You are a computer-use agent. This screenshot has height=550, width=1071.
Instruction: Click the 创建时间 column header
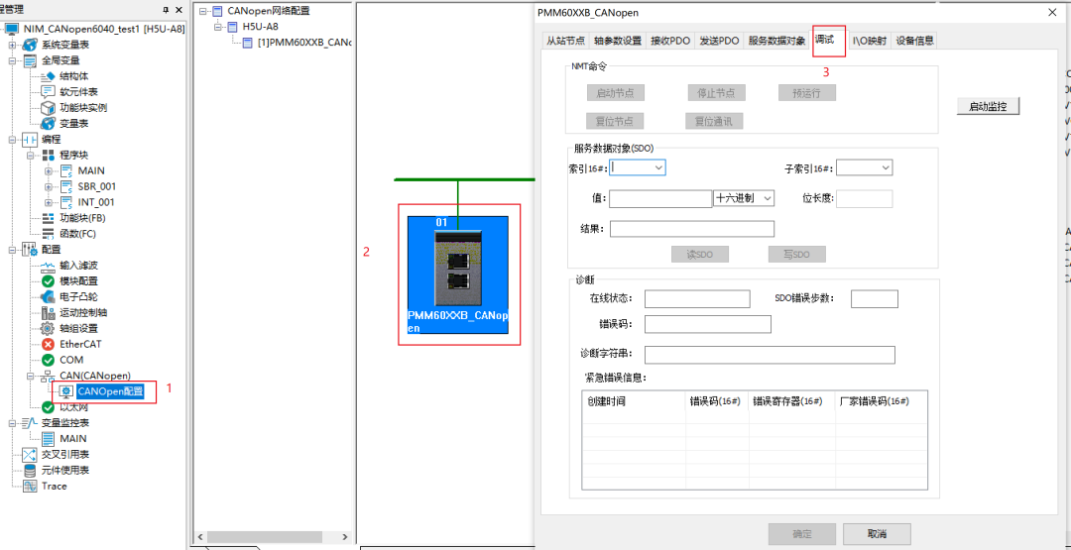[633, 401]
